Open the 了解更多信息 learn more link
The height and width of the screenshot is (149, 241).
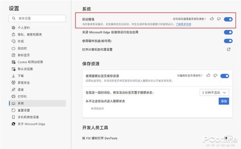click(x=184, y=24)
